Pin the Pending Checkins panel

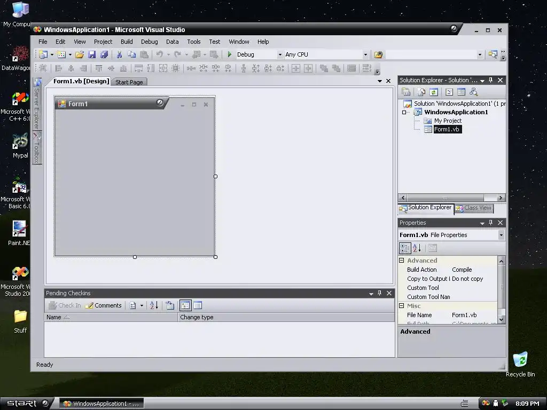tap(380, 293)
